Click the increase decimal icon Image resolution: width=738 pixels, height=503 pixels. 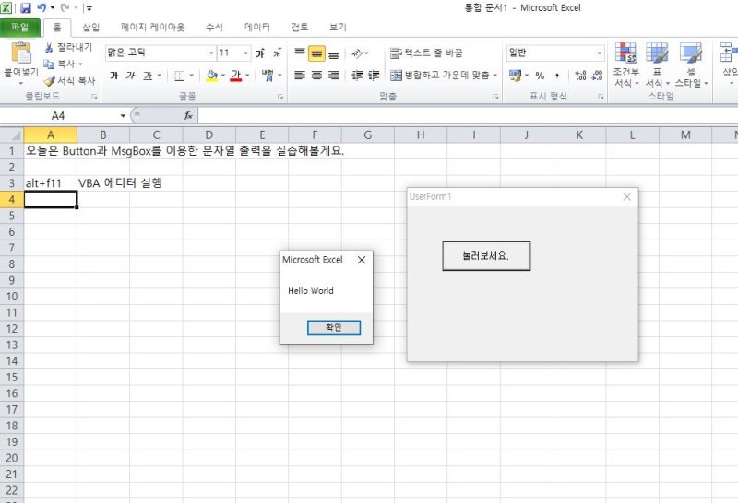pyautogui.click(x=581, y=76)
